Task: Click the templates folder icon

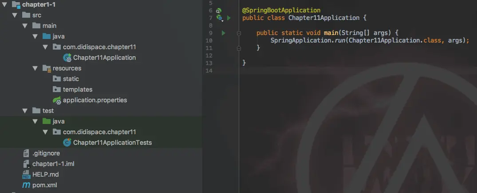Action: (57, 89)
